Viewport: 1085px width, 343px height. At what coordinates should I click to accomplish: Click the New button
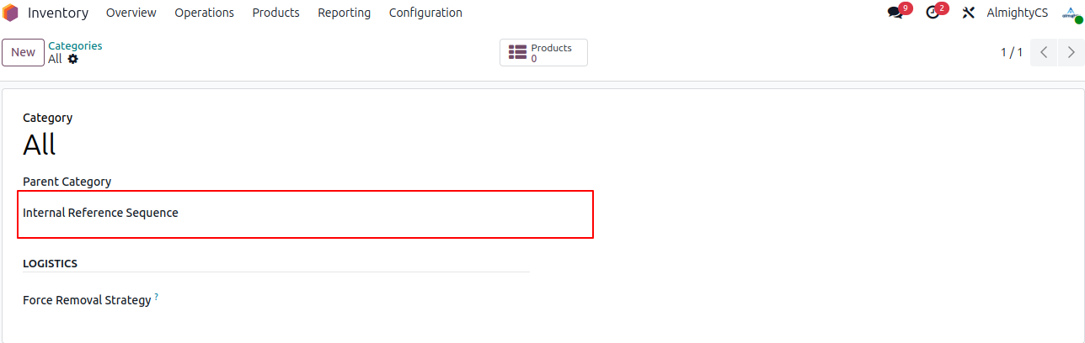coord(23,52)
